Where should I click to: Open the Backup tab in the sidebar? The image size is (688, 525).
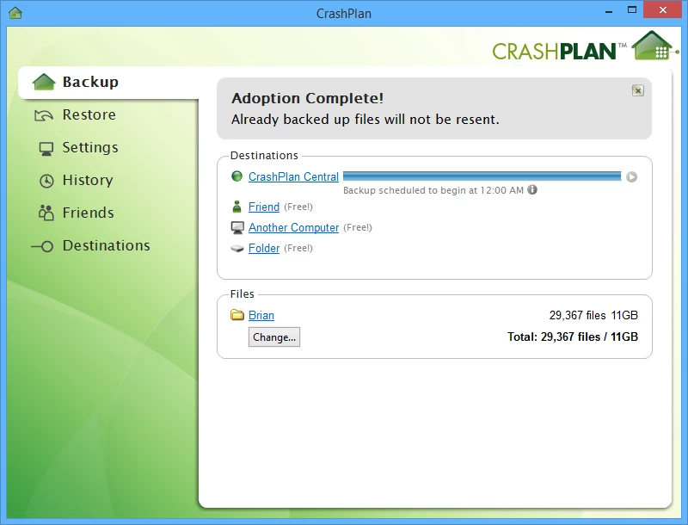(x=109, y=82)
